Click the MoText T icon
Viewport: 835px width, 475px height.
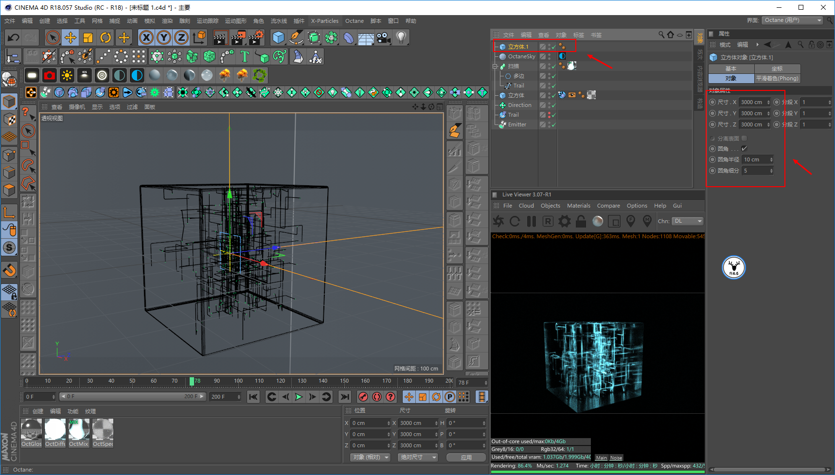click(245, 57)
